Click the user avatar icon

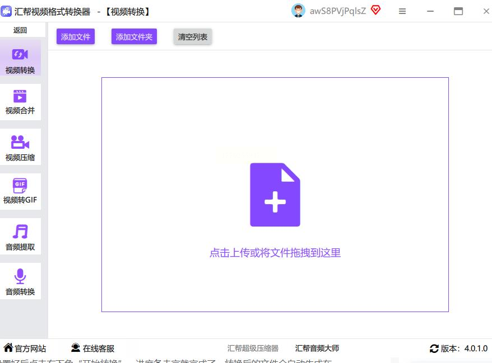click(x=299, y=11)
